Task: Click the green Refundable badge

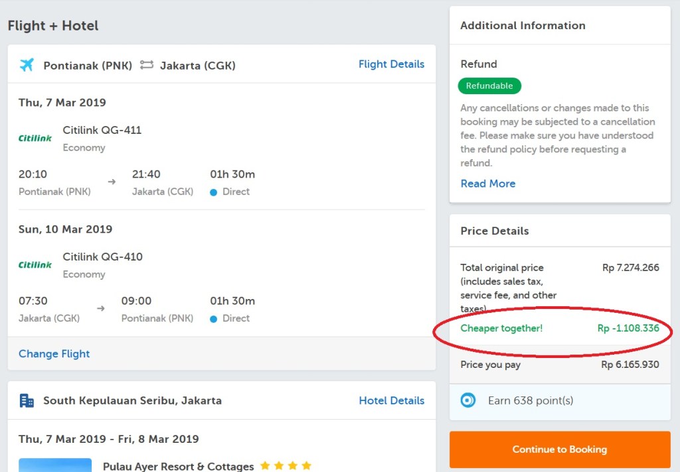Action: [x=489, y=86]
